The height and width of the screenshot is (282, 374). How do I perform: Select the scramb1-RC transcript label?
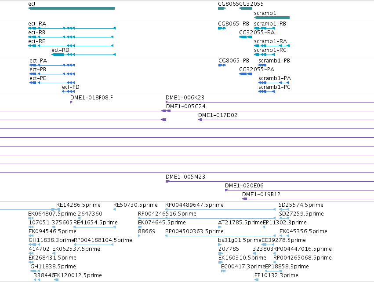pyautogui.click(x=270, y=50)
